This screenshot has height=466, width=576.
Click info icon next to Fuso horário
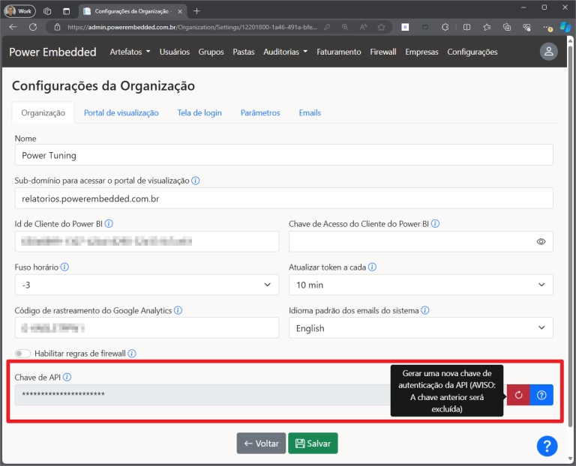pyautogui.click(x=64, y=267)
